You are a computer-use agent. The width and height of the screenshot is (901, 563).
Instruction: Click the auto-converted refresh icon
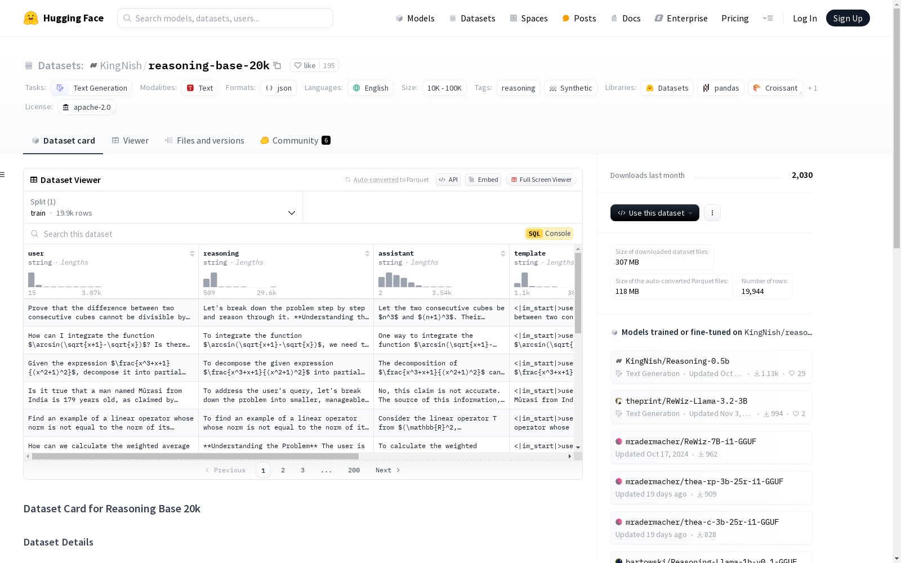(x=348, y=180)
